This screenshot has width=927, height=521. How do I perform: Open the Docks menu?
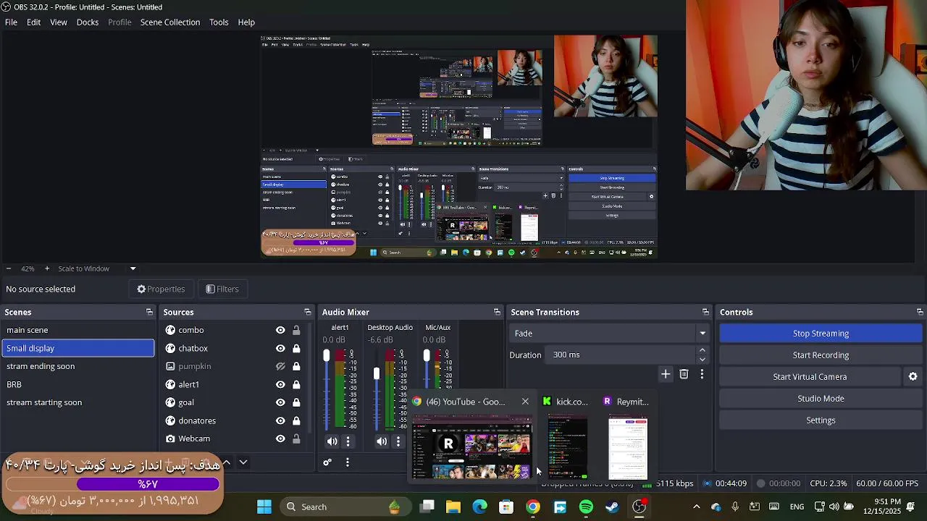click(88, 22)
